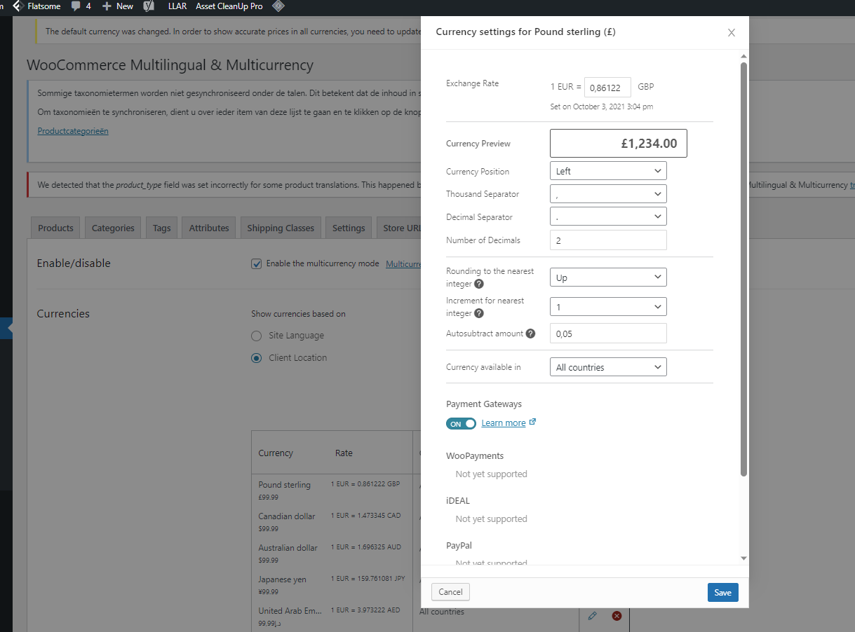Click the Exchange Rate input field

[x=607, y=87]
